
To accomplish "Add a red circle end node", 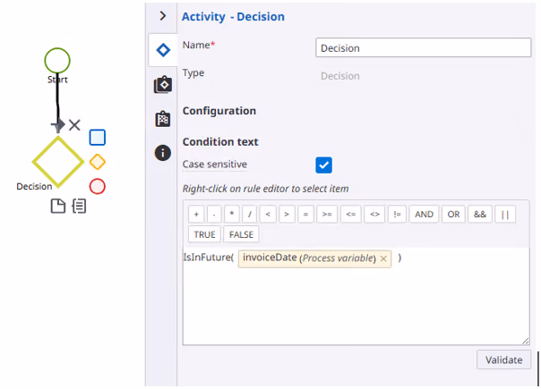I will tap(98, 186).
